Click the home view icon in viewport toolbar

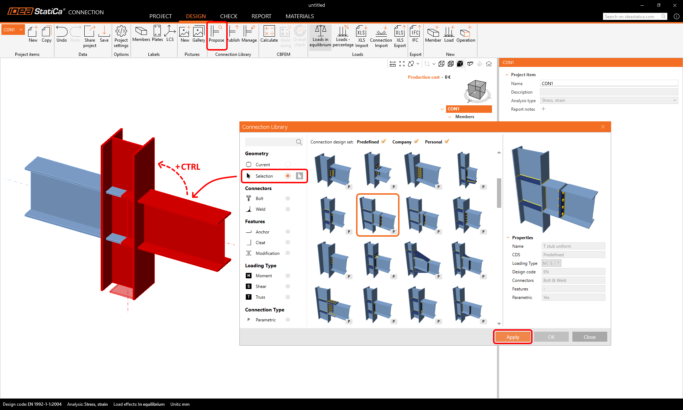[489, 64]
